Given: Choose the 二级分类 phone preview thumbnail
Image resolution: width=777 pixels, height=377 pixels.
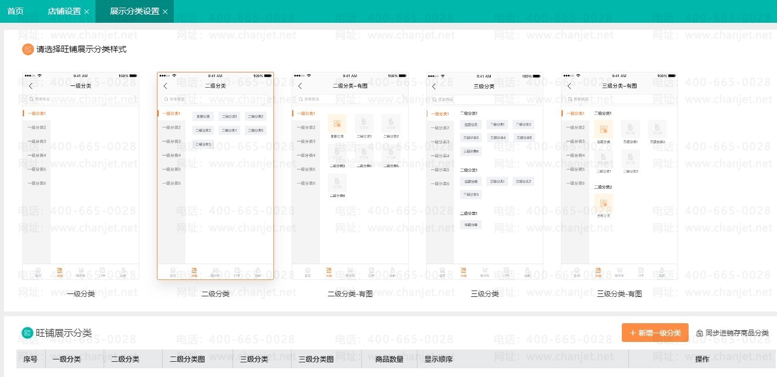Looking at the screenshot, I should [x=215, y=176].
